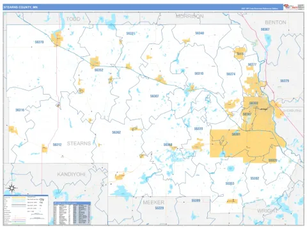The image size is (307, 230).
Task: Click ZIP code label 56316
Action: click(20, 110)
